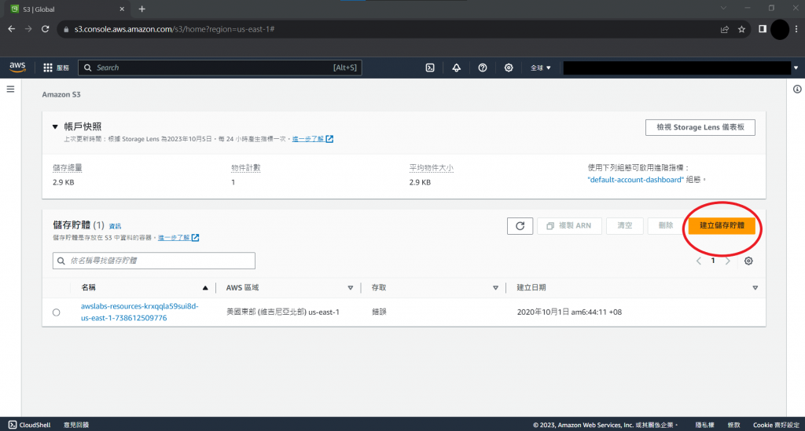Screen dimensions: 805x431
Task: Close the S3 | Global tab
Action: 122,9
